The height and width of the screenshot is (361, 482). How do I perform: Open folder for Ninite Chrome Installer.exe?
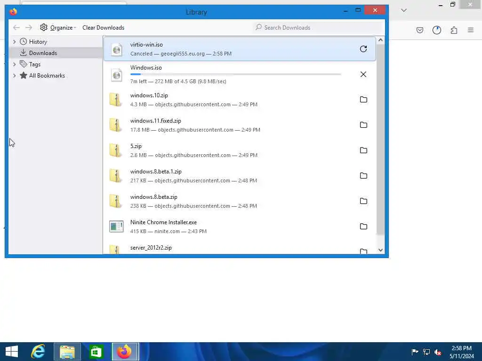point(363,227)
